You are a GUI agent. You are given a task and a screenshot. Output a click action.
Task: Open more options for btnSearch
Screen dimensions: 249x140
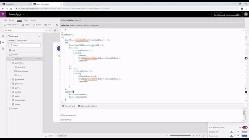click(x=39, y=59)
